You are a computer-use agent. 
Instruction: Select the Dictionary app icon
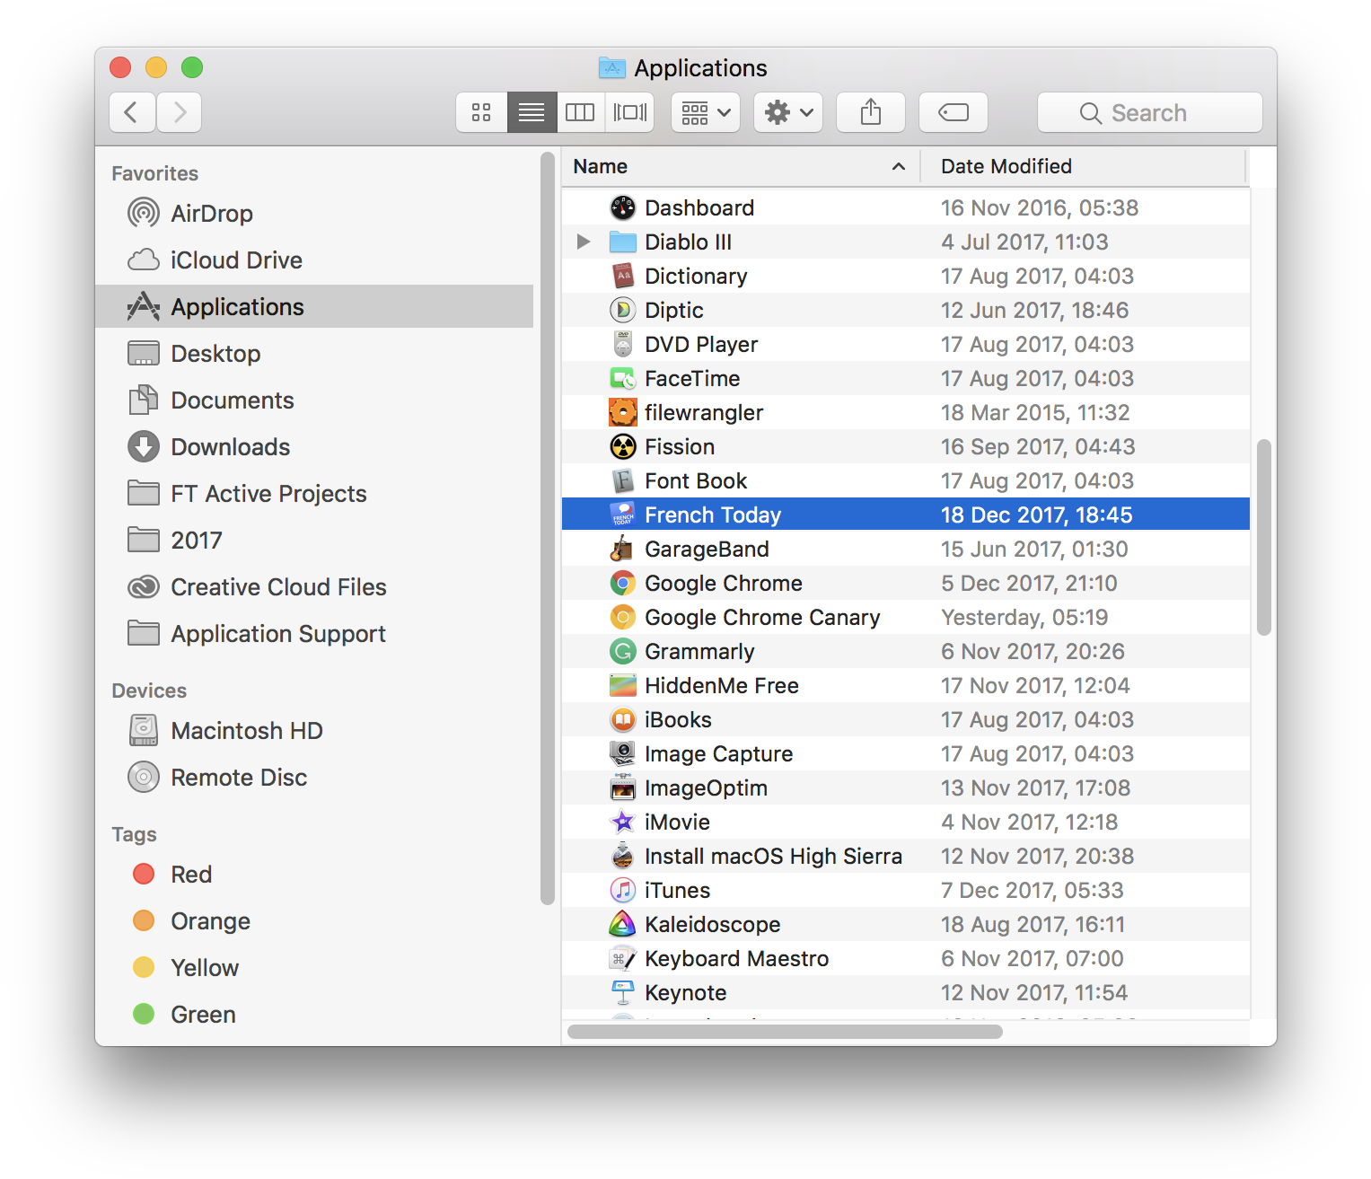click(x=623, y=276)
